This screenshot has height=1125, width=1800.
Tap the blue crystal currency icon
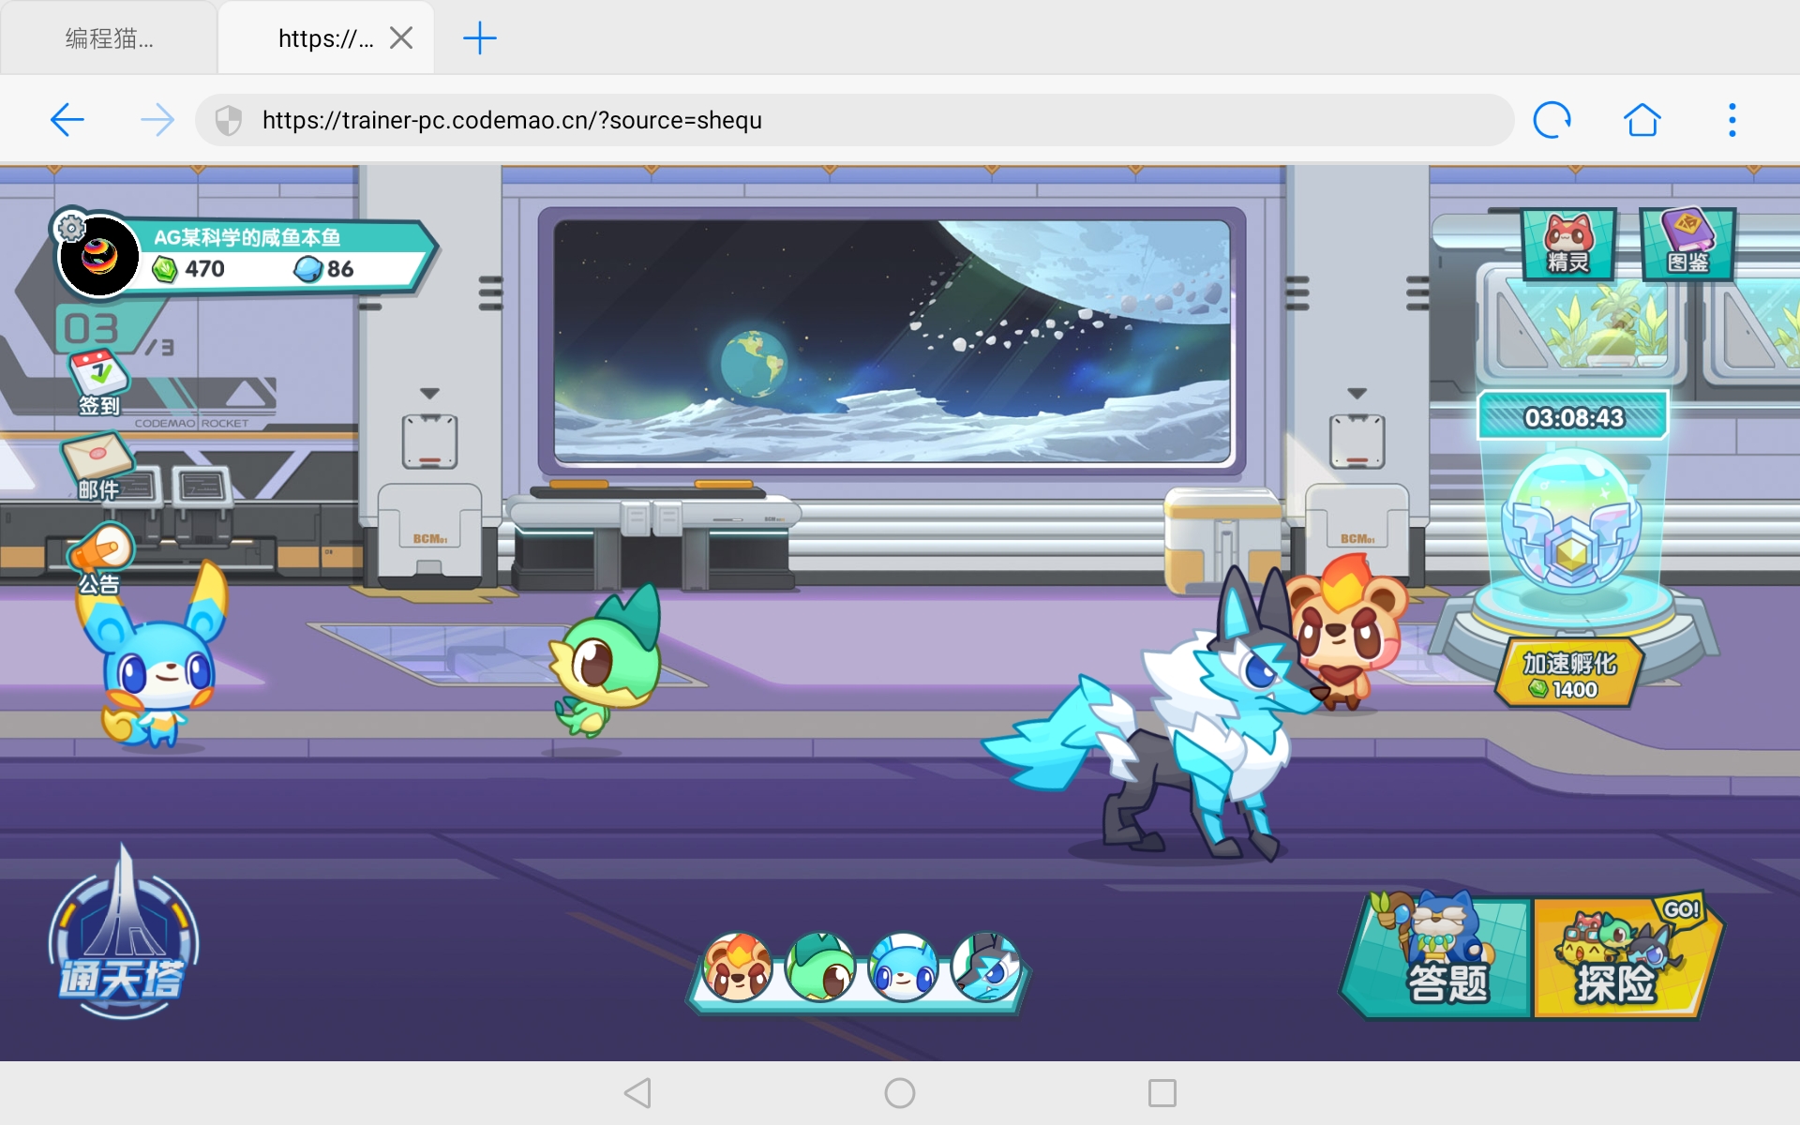[x=307, y=270]
